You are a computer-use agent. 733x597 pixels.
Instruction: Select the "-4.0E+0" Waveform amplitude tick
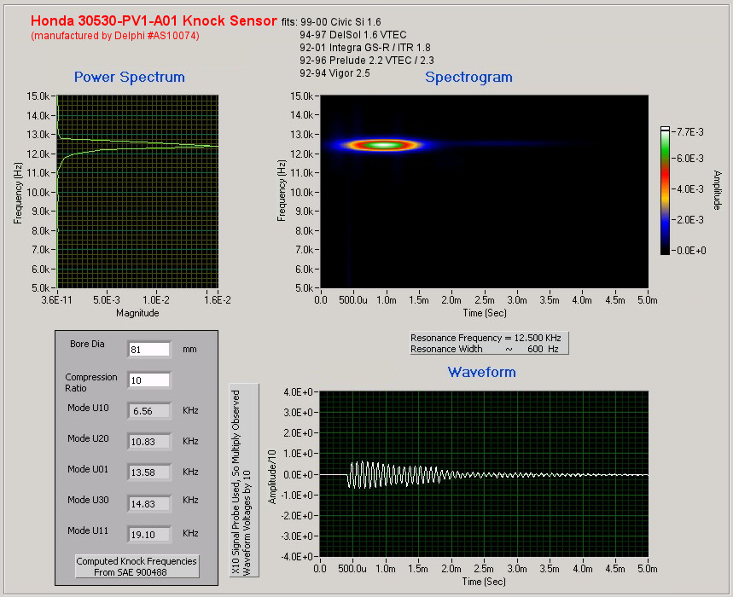[x=297, y=556]
